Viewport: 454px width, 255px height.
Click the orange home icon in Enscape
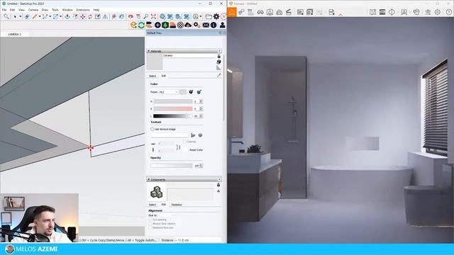[232, 12]
